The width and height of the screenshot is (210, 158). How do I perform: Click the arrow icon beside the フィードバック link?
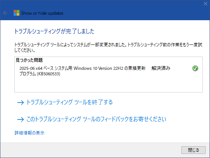[x=21, y=119]
